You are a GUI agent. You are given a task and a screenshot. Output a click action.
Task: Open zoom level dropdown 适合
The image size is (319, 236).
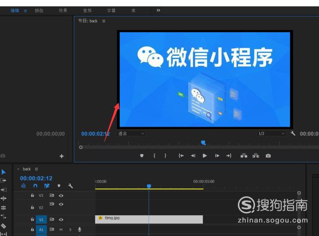pyautogui.click(x=131, y=134)
